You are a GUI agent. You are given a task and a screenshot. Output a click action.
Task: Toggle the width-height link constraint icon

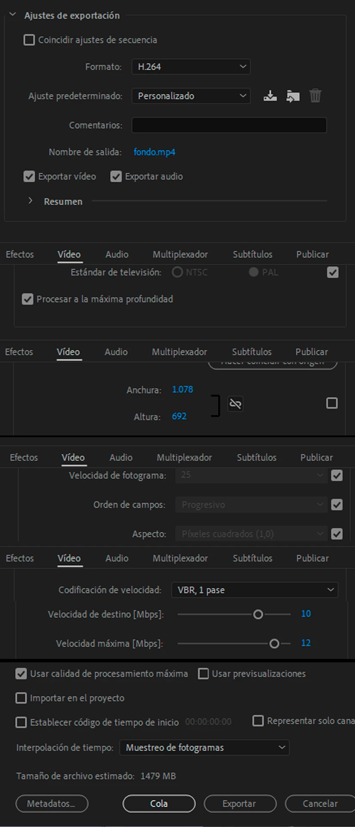pos(235,404)
